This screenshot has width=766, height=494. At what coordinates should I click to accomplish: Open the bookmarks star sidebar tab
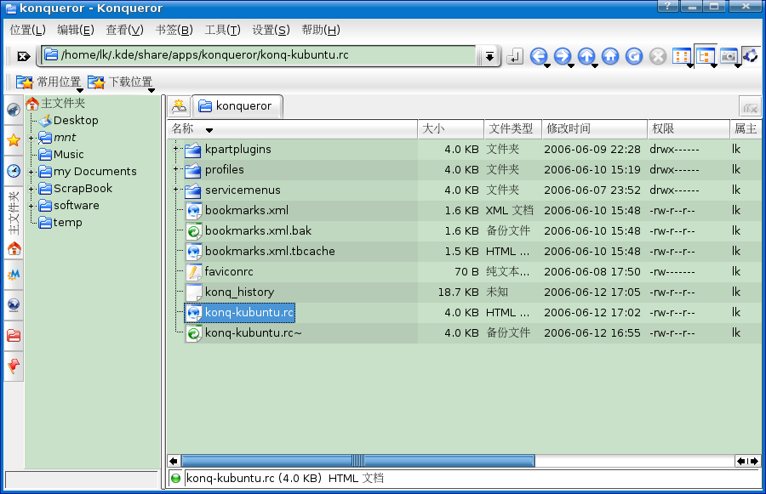14,140
